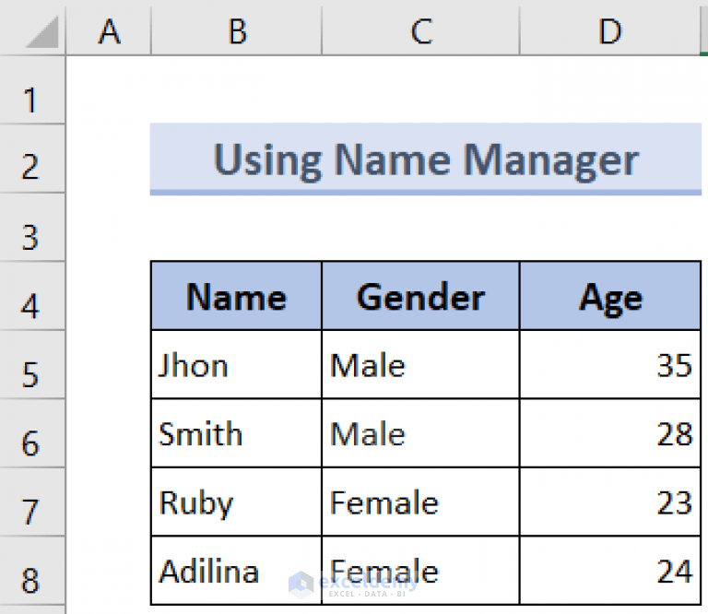Select the age cell showing 35
Viewport: 708px width, 614px height.
[x=610, y=365]
